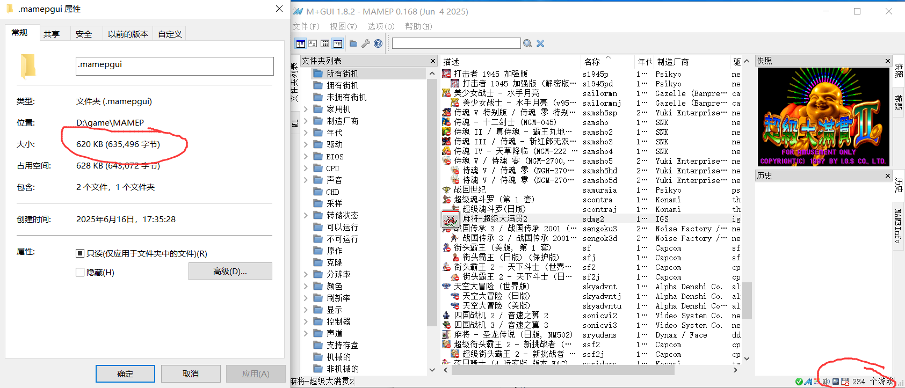
Task: Close the 文件夹列表 panel
Action: pyautogui.click(x=433, y=61)
